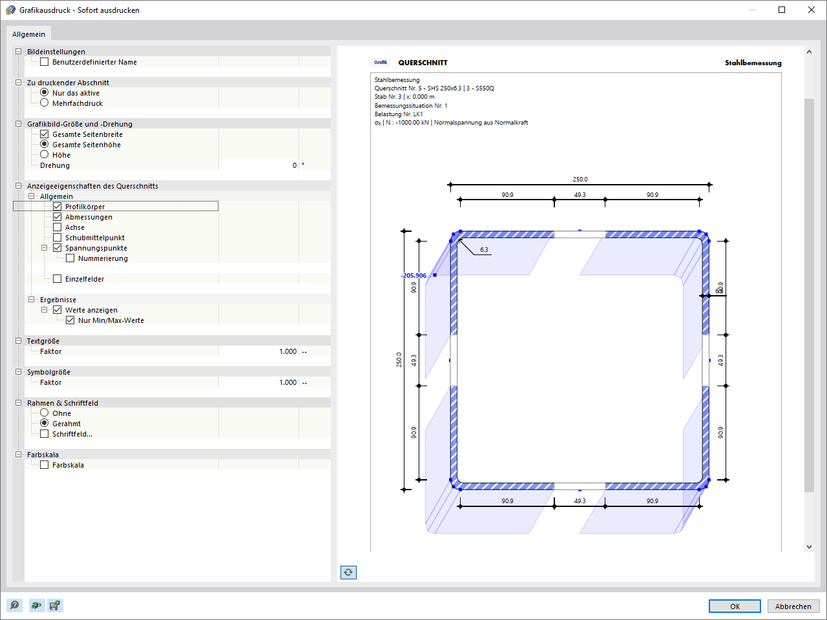Click the 'Bemessungssituation Nr. 1' line
This screenshot has width=827, height=620.
click(x=411, y=106)
